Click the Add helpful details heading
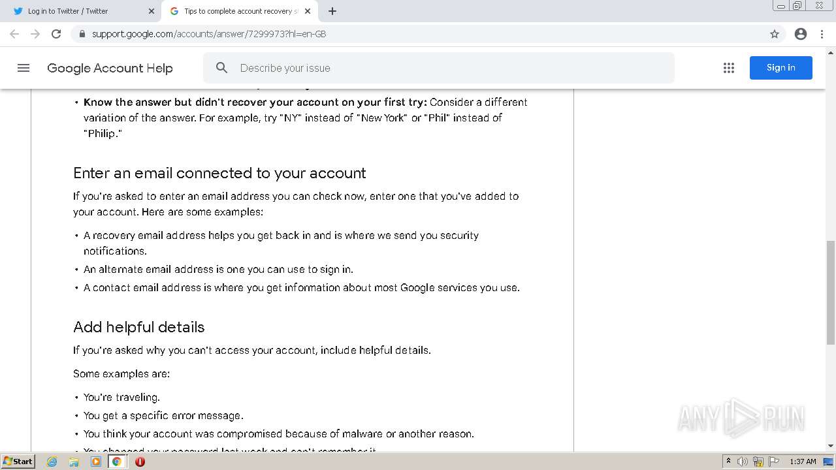836x470 pixels. 138,327
